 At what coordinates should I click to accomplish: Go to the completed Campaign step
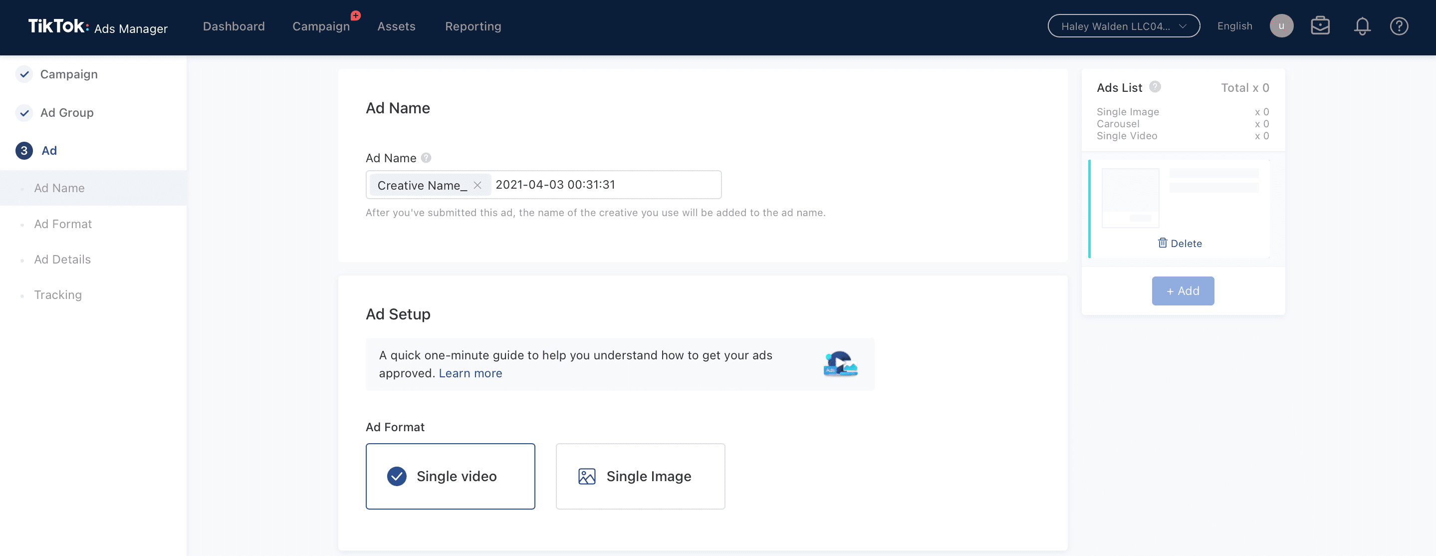pyautogui.click(x=68, y=74)
